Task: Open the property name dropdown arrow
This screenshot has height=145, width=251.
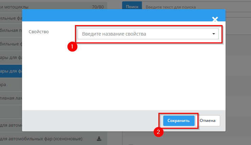Action: point(214,34)
